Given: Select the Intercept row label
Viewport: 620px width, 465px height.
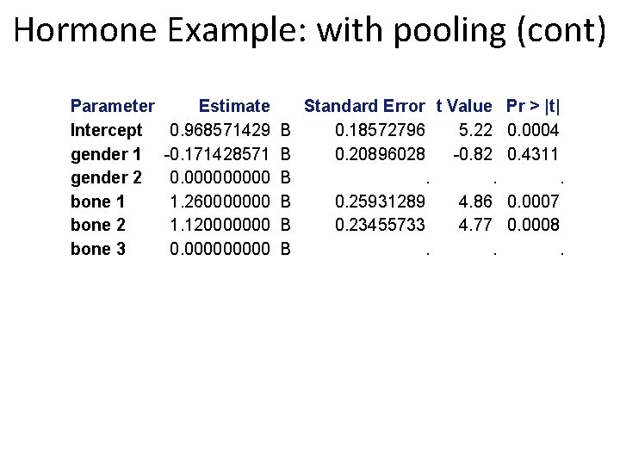Looking at the screenshot, I should (x=107, y=131).
